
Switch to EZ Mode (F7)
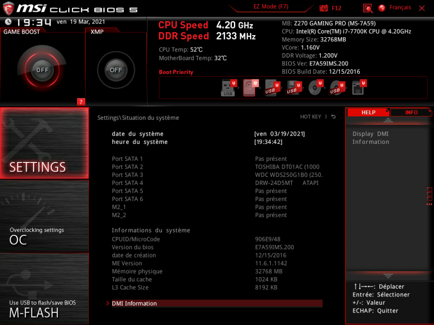pos(271,6)
